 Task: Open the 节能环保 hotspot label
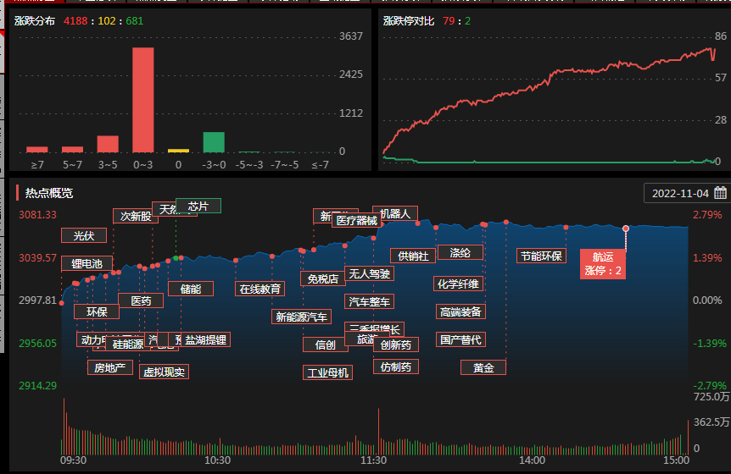[x=541, y=256]
